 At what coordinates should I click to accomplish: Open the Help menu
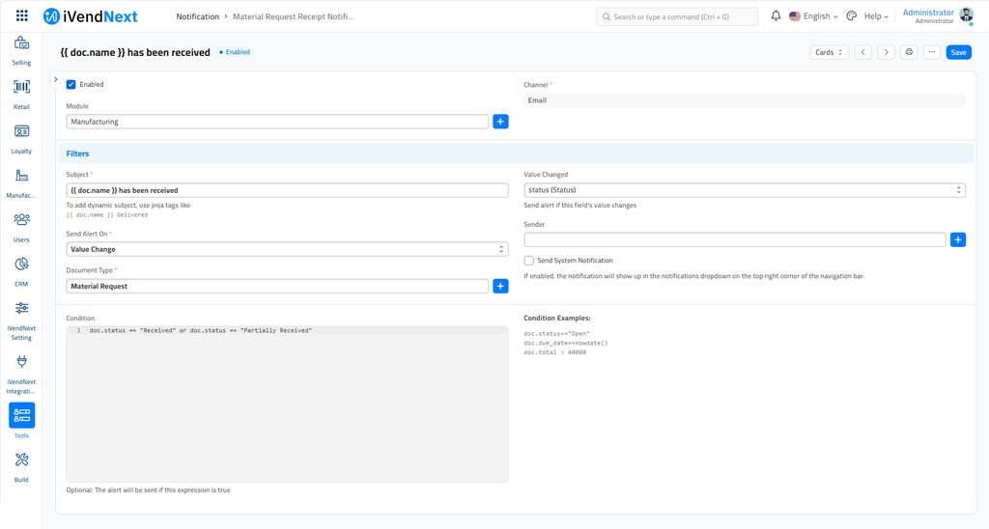[876, 16]
